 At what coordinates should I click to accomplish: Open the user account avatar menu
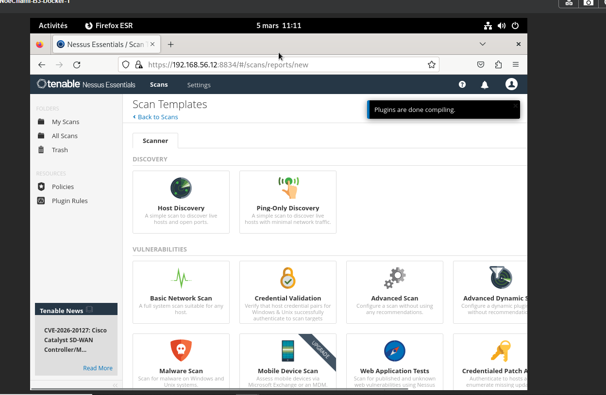(511, 84)
